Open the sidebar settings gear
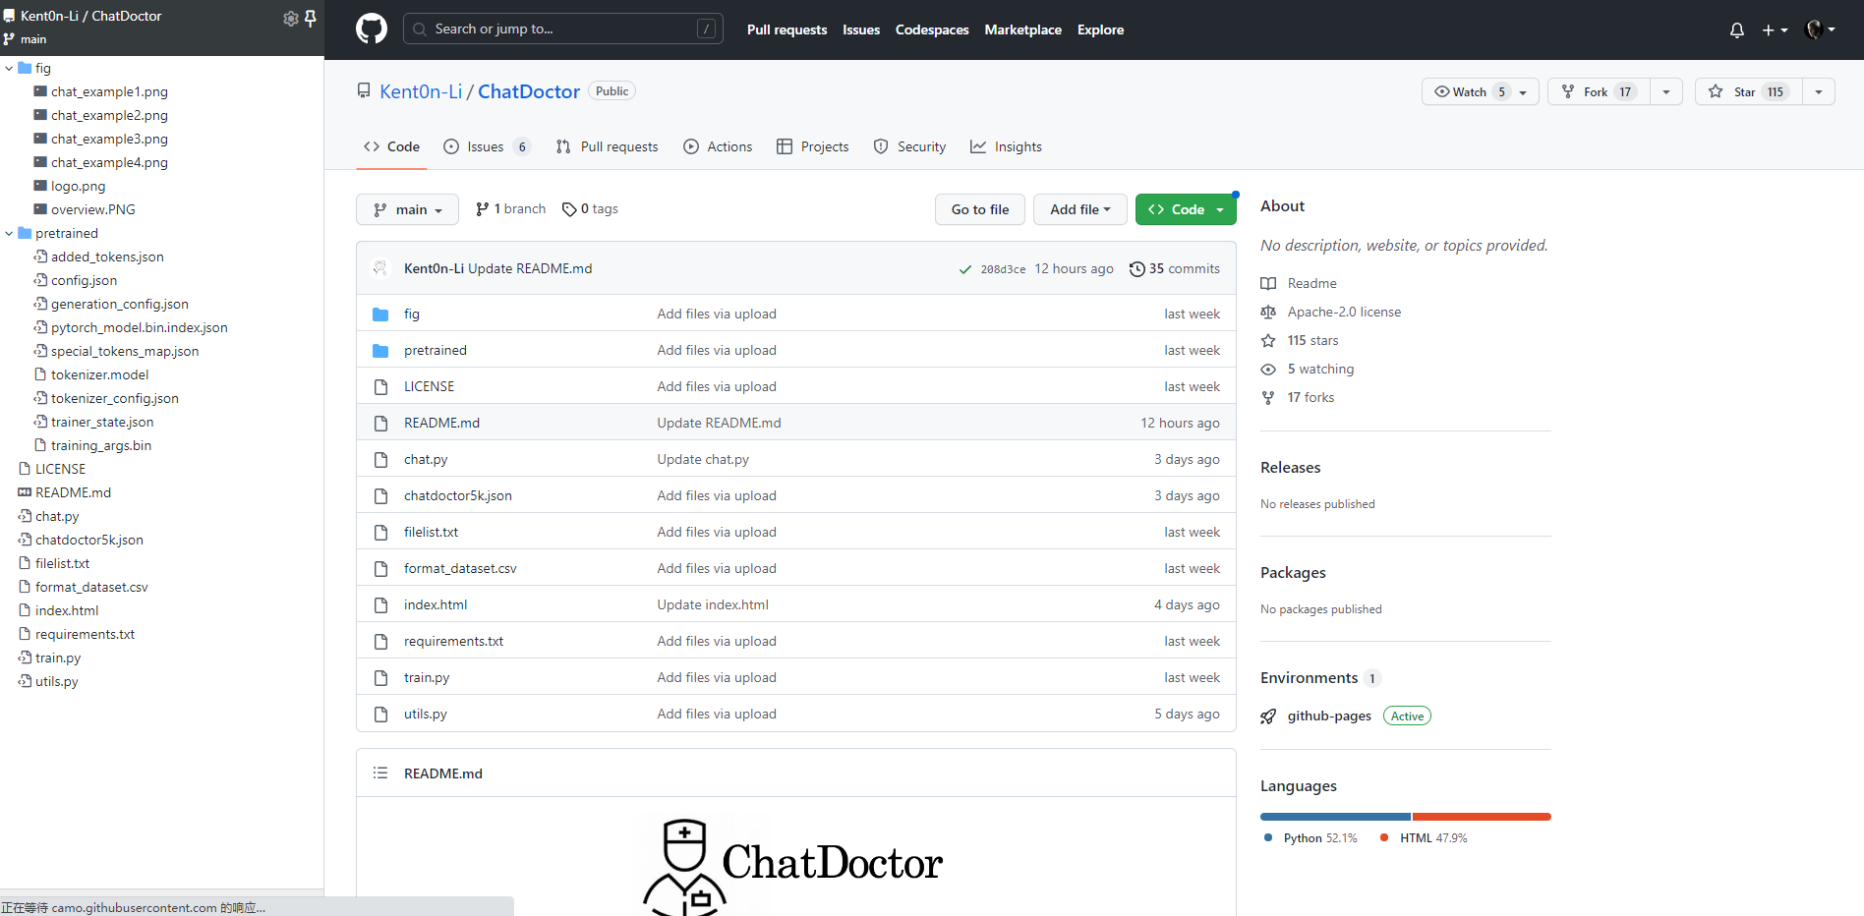The height and width of the screenshot is (916, 1864). [x=290, y=18]
